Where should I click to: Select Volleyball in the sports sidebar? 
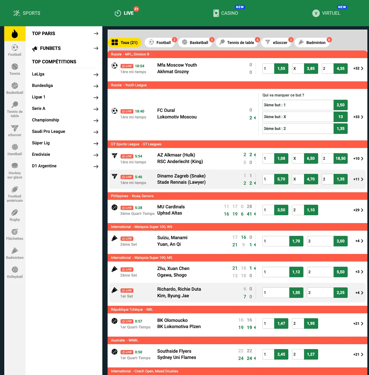click(15, 272)
